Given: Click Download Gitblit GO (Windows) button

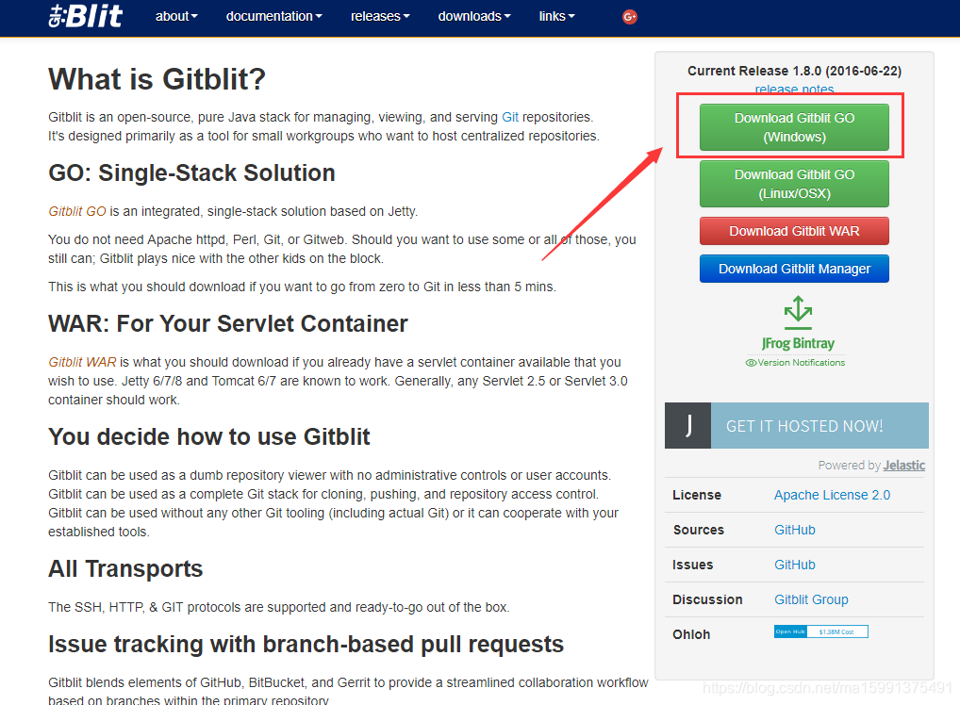Looking at the screenshot, I should [794, 127].
